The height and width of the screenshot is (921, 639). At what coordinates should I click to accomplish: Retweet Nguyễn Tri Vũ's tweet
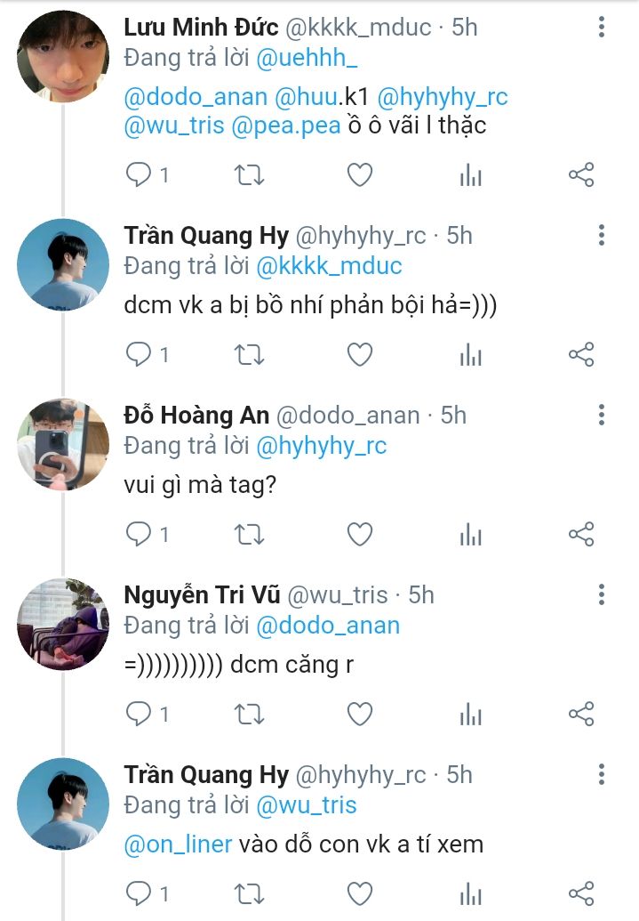(x=249, y=714)
